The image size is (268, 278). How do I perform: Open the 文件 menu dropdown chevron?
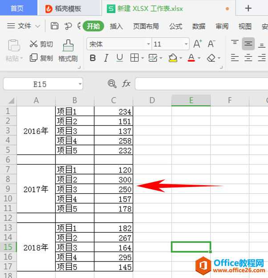pos(37,26)
